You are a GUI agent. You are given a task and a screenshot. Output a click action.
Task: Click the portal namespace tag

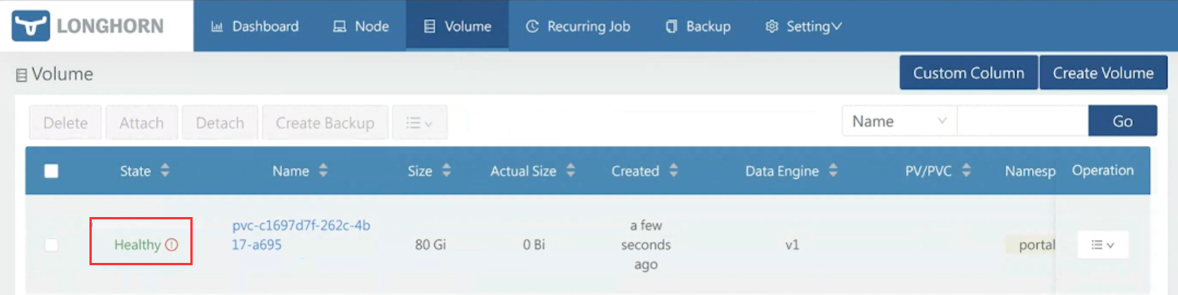[x=1031, y=245]
